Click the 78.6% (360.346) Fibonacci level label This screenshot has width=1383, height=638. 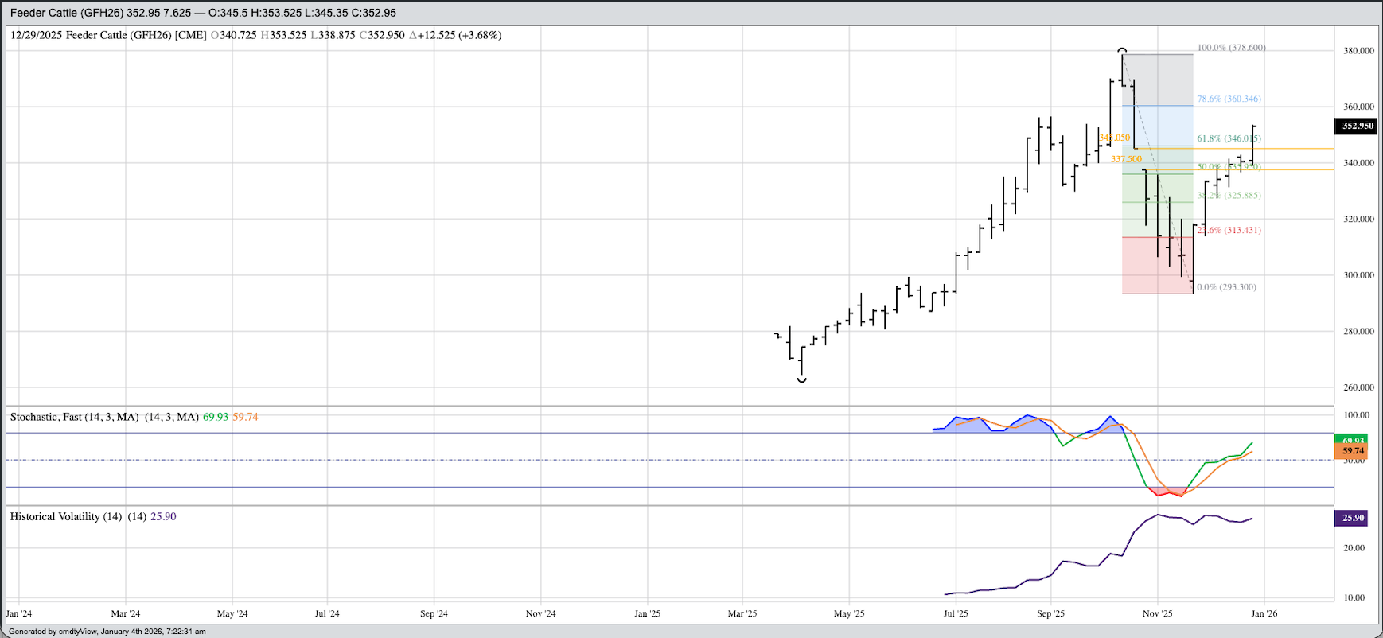point(1229,99)
